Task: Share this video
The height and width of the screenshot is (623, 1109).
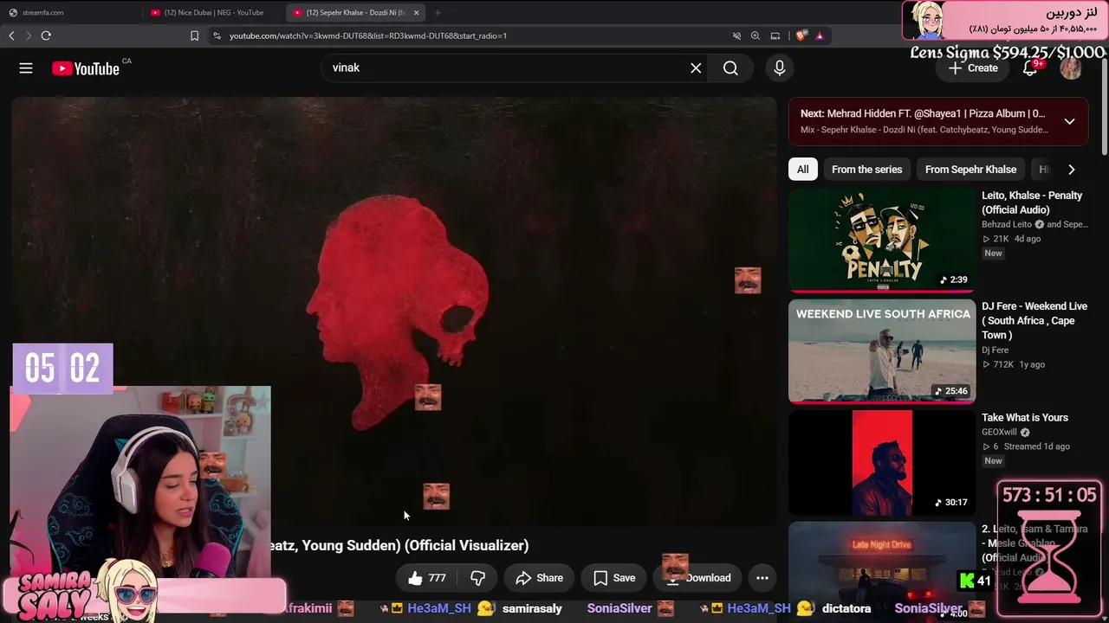Action: click(x=539, y=578)
